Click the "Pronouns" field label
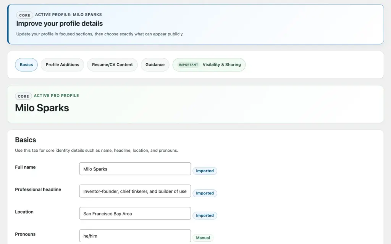The width and height of the screenshot is (391, 244). coord(25,234)
